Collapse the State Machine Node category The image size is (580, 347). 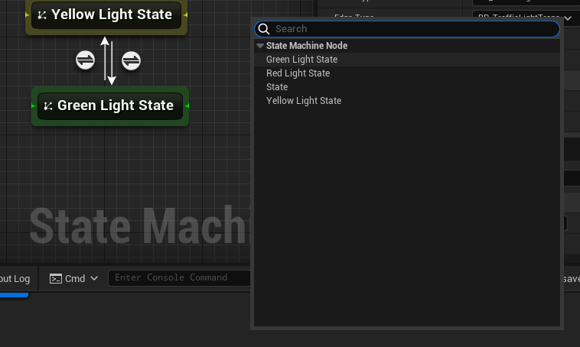260,46
